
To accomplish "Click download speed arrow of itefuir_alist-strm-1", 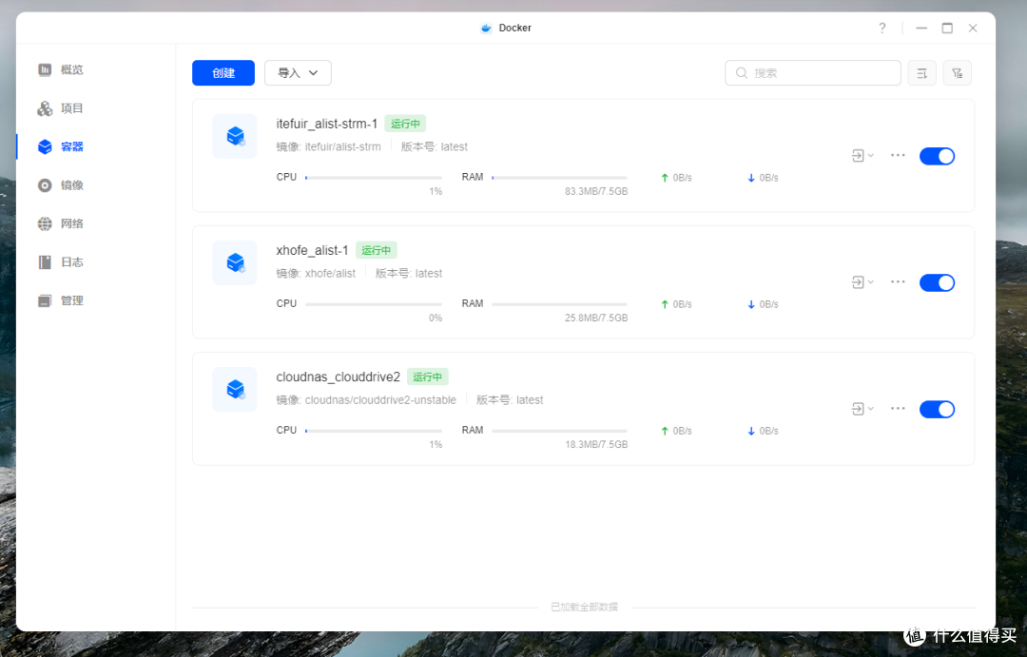I will [x=751, y=178].
